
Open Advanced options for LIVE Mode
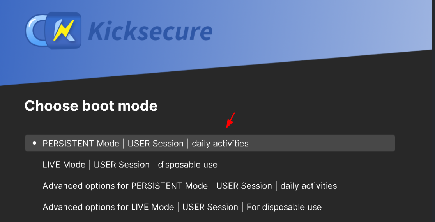[x=108, y=207]
